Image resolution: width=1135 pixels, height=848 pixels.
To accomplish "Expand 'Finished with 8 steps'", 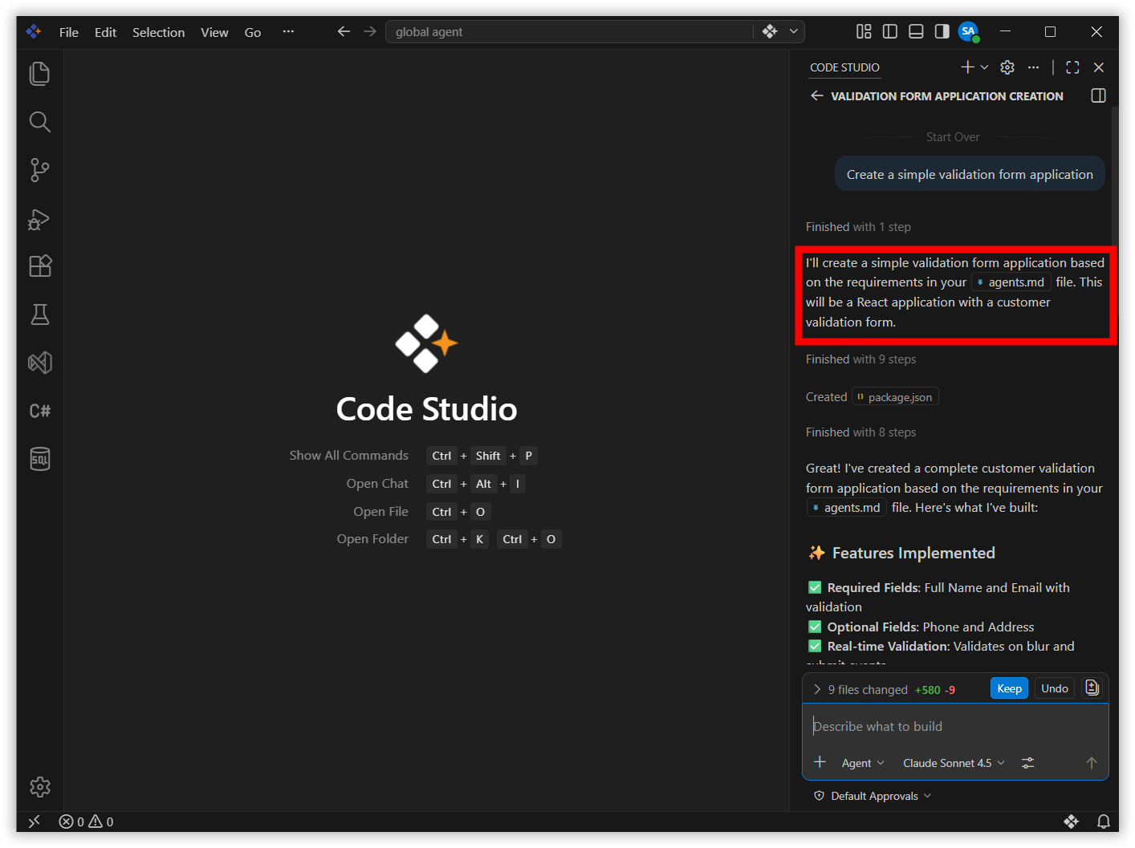I will point(860,432).
